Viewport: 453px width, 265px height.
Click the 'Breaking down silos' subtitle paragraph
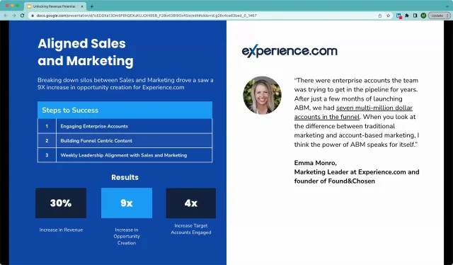click(125, 84)
